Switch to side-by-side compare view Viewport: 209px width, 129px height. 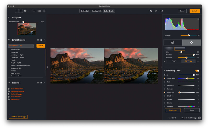click(39, 11)
